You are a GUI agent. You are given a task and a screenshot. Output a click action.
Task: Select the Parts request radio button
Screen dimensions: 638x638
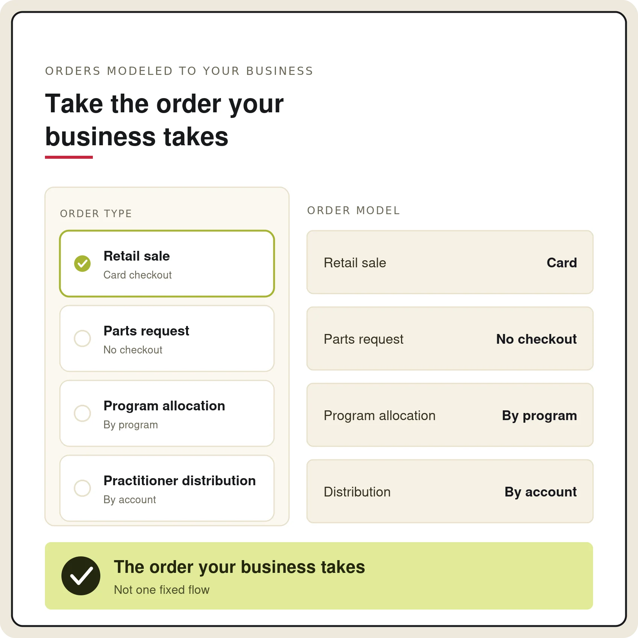point(82,338)
